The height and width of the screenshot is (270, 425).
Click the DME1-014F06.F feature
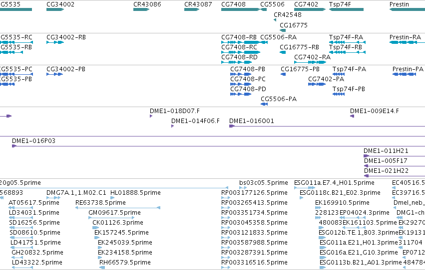coord(196,121)
